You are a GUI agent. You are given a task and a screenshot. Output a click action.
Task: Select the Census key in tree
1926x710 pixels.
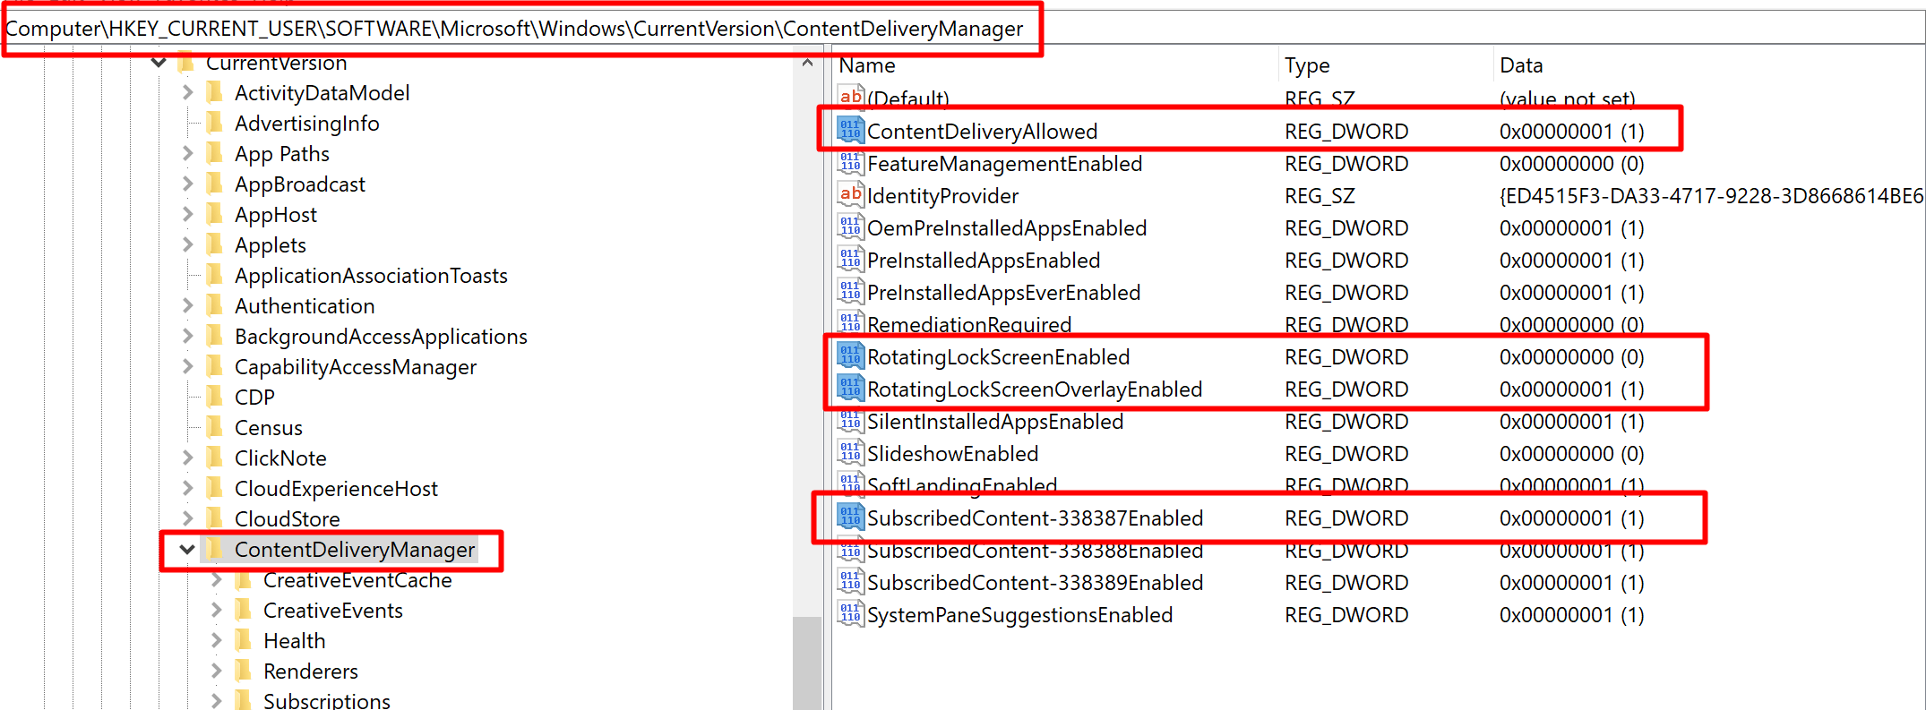pos(268,427)
